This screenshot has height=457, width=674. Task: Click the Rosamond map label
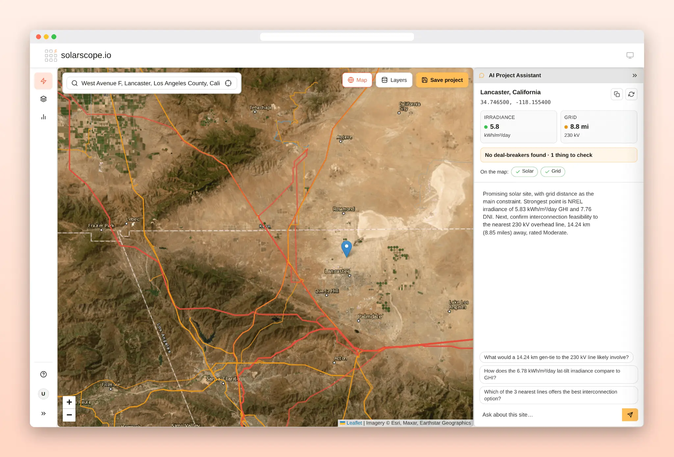[344, 209]
